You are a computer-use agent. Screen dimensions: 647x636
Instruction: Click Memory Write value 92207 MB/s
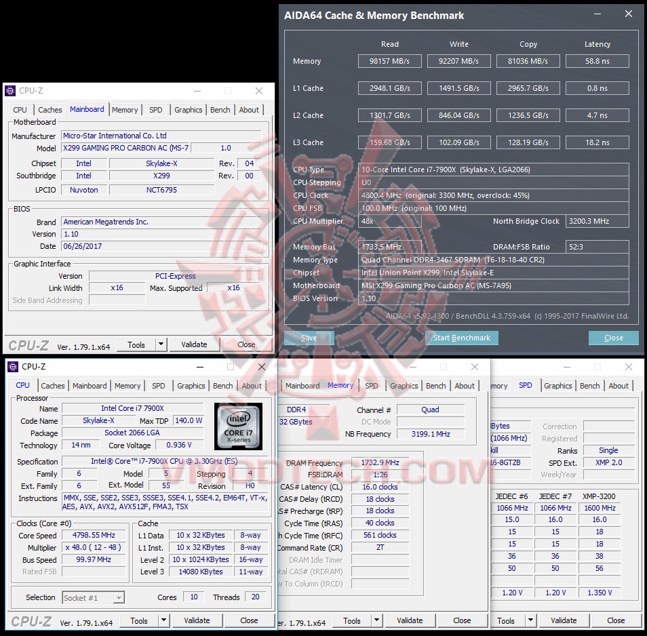[459, 61]
